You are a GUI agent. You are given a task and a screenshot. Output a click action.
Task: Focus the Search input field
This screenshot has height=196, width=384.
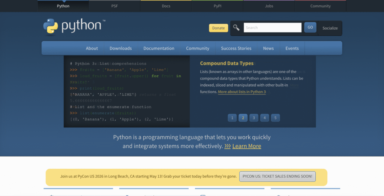pos(273,27)
